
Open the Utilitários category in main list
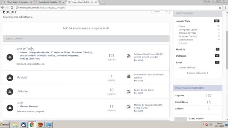[22, 91]
